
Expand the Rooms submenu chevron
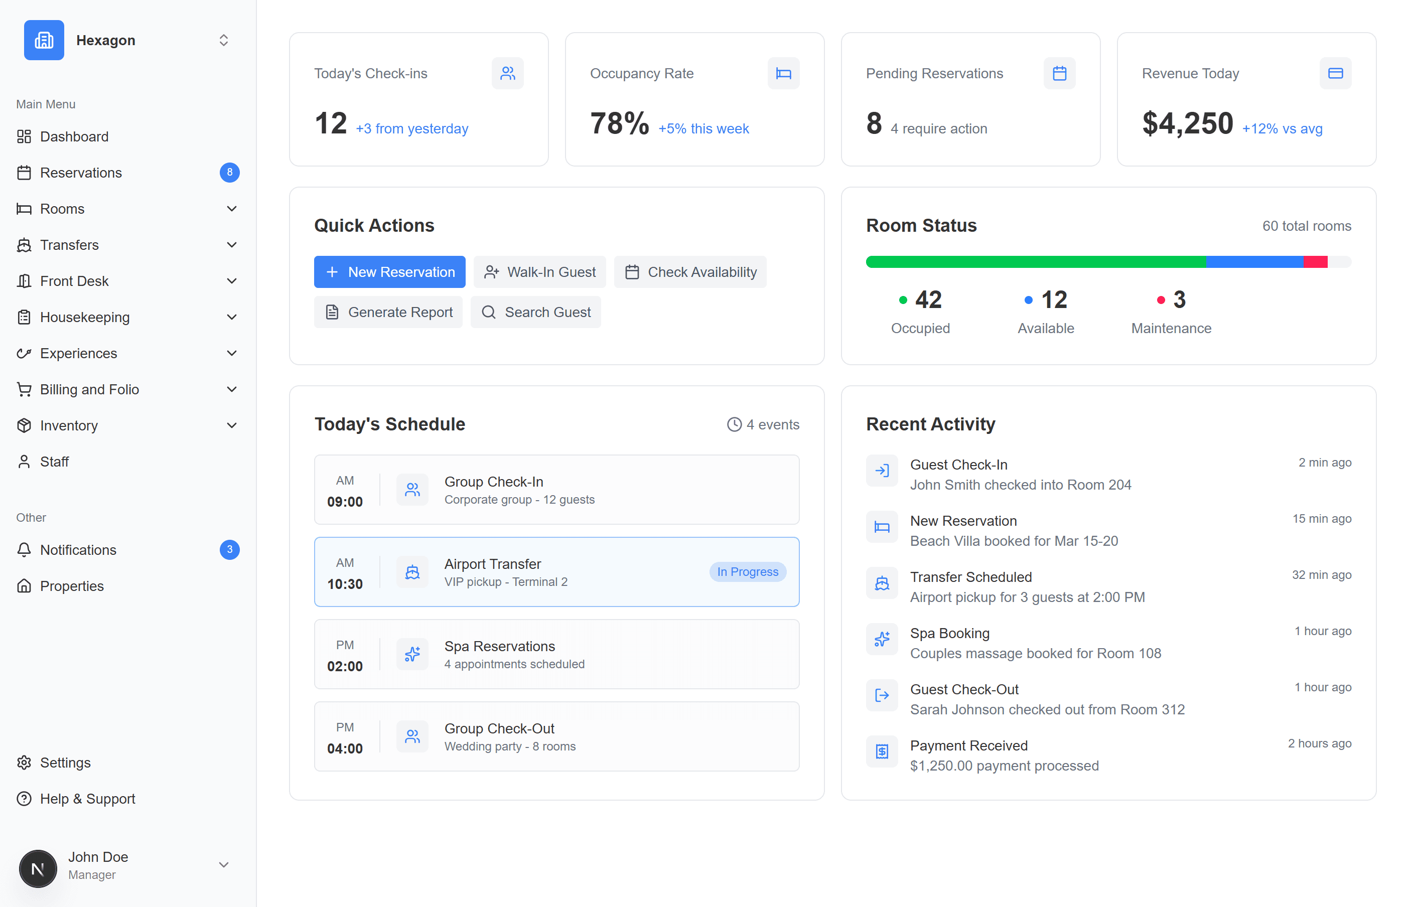231,209
